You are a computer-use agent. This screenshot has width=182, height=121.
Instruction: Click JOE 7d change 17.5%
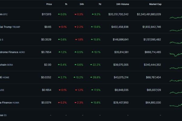tap(96, 90)
